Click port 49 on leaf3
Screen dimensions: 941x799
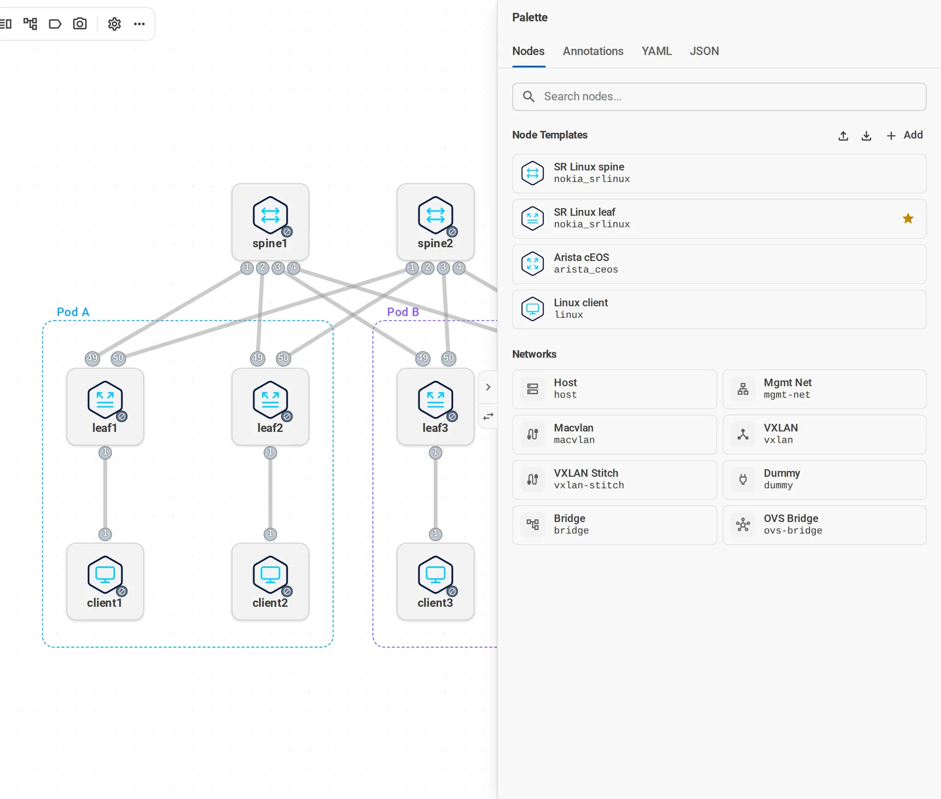(x=422, y=358)
